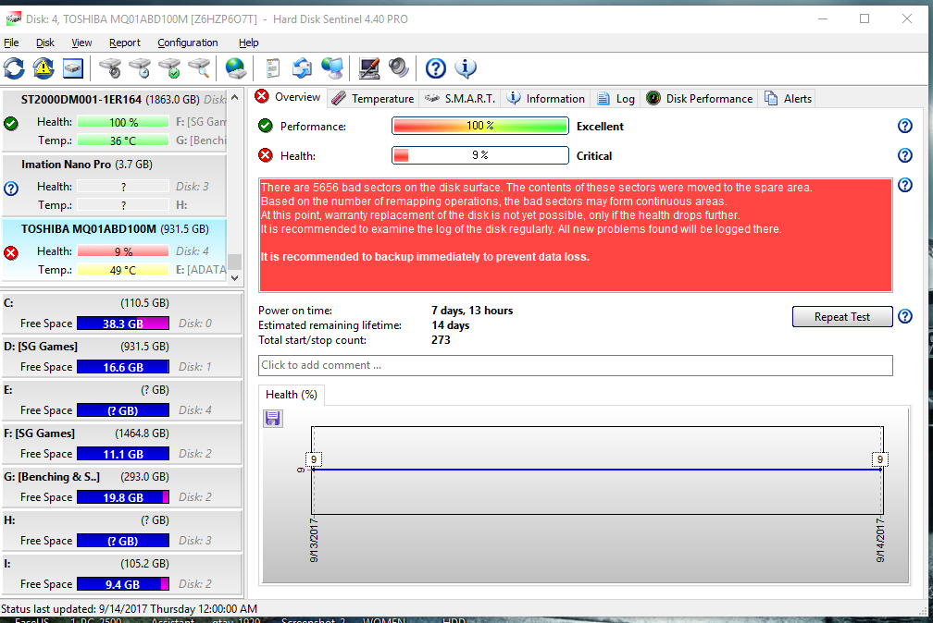Click the I: drive 9.4 GB free space bar

(123, 584)
